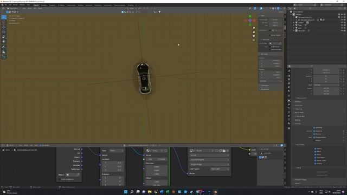This screenshot has height=195, width=347.
Task: Open Object Mode dropdown
Action: click(12, 9)
